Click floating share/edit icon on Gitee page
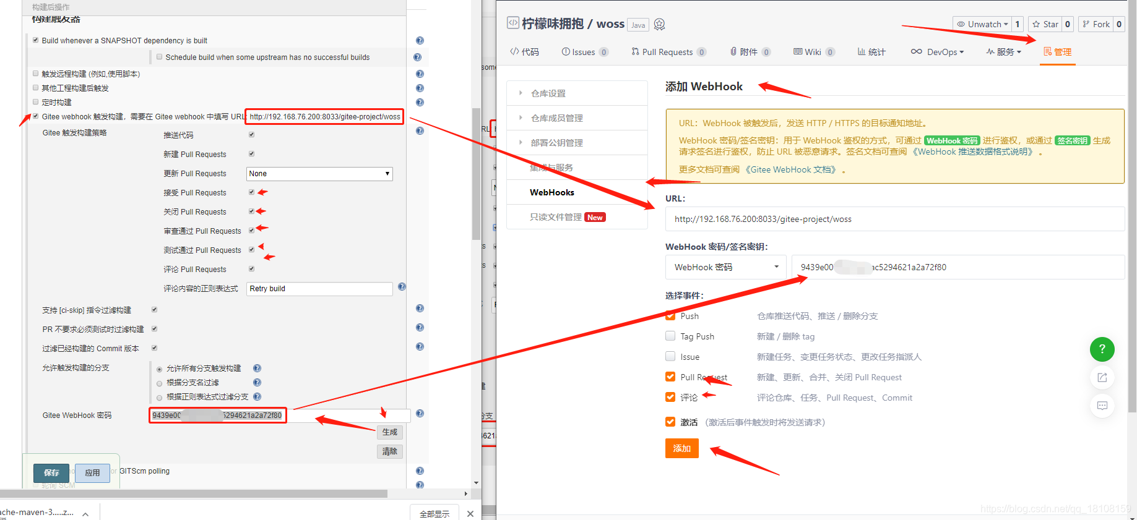The width and height of the screenshot is (1137, 520). [x=1102, y=377]
